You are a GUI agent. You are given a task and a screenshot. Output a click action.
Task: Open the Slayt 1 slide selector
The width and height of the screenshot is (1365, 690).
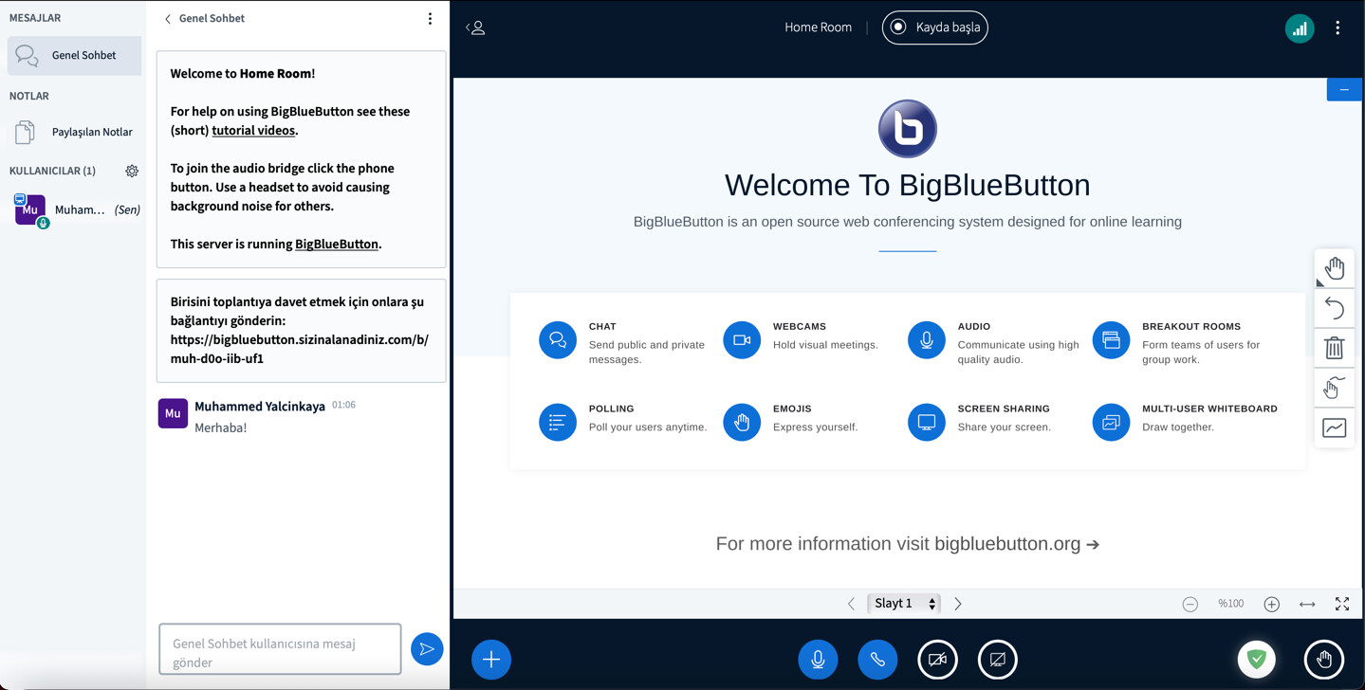tap(905, 604)
